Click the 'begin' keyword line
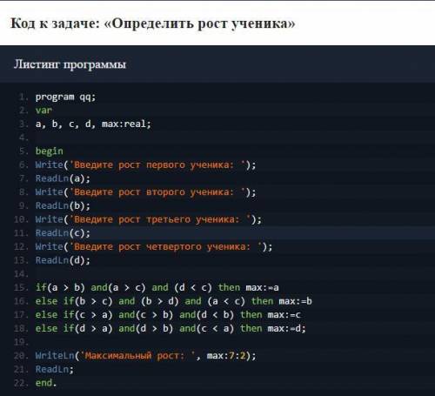The width and height of the screenshot is (435, 396). [49, 151]
